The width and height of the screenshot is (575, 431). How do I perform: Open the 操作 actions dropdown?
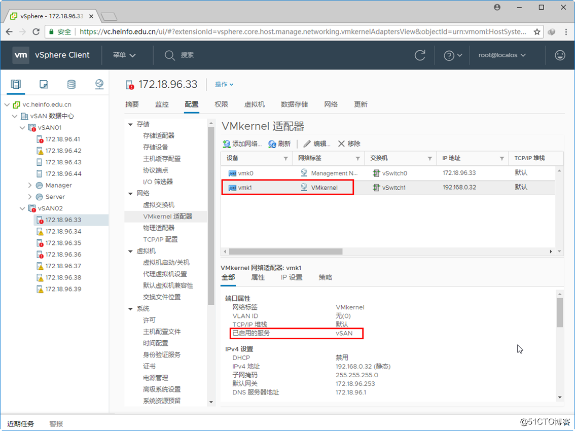coord(224,84)
